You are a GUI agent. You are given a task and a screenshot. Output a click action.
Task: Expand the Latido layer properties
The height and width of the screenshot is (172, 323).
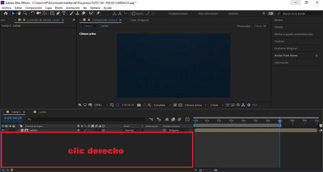18,130
